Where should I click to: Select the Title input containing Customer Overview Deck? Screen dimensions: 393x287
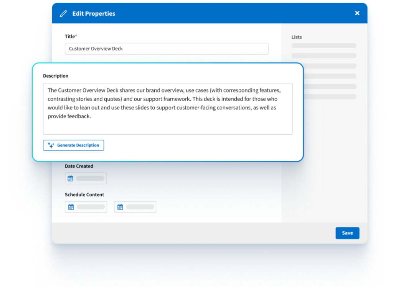[167, 49]
